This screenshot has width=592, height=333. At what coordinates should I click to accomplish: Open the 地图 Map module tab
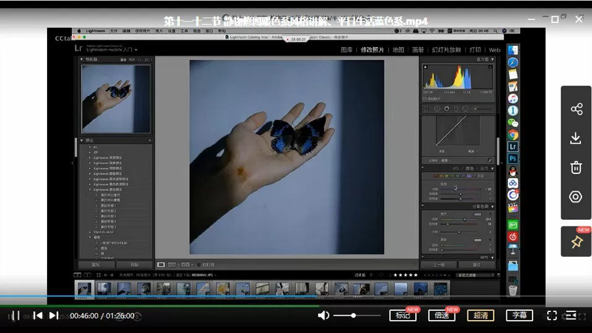pos(398,50)
